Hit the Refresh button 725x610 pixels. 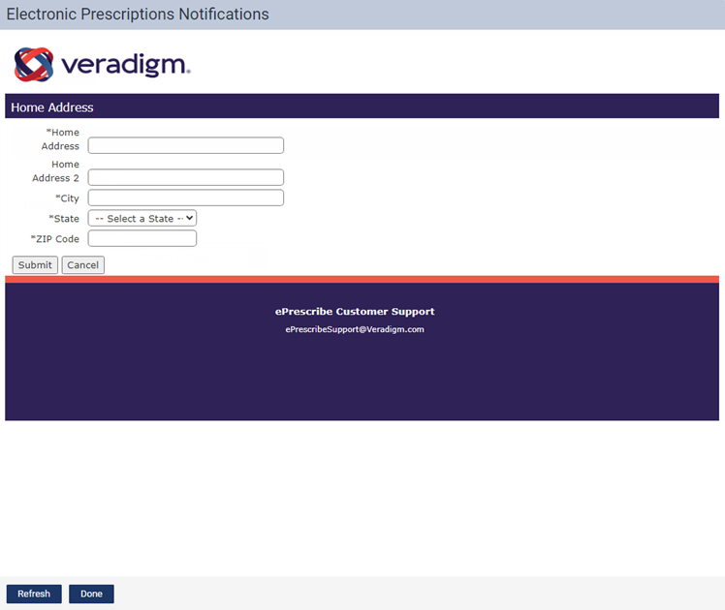tap(34, 594)
